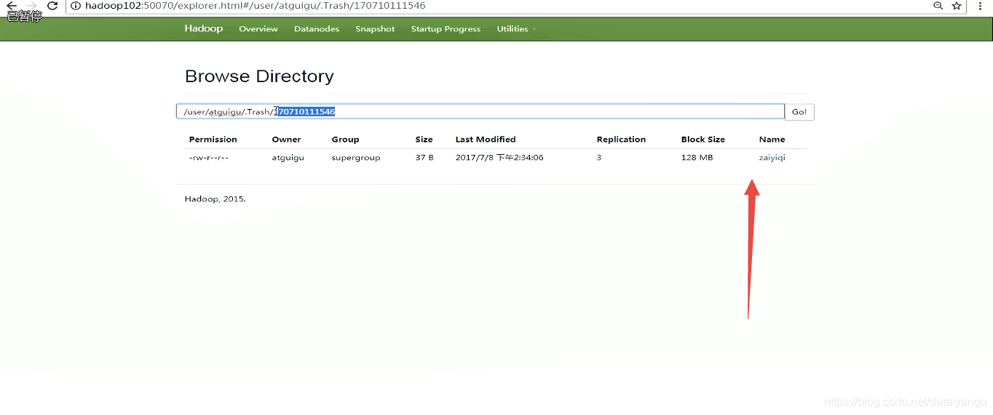Open the browser three-dot menu
This screenshot has height=415, width=993.
pos(980,6)
